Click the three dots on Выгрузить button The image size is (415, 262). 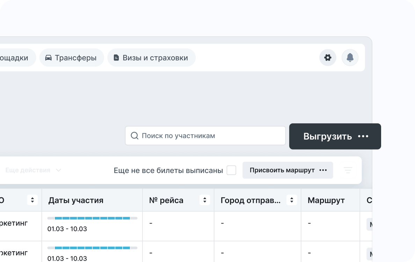pos(363,136)
